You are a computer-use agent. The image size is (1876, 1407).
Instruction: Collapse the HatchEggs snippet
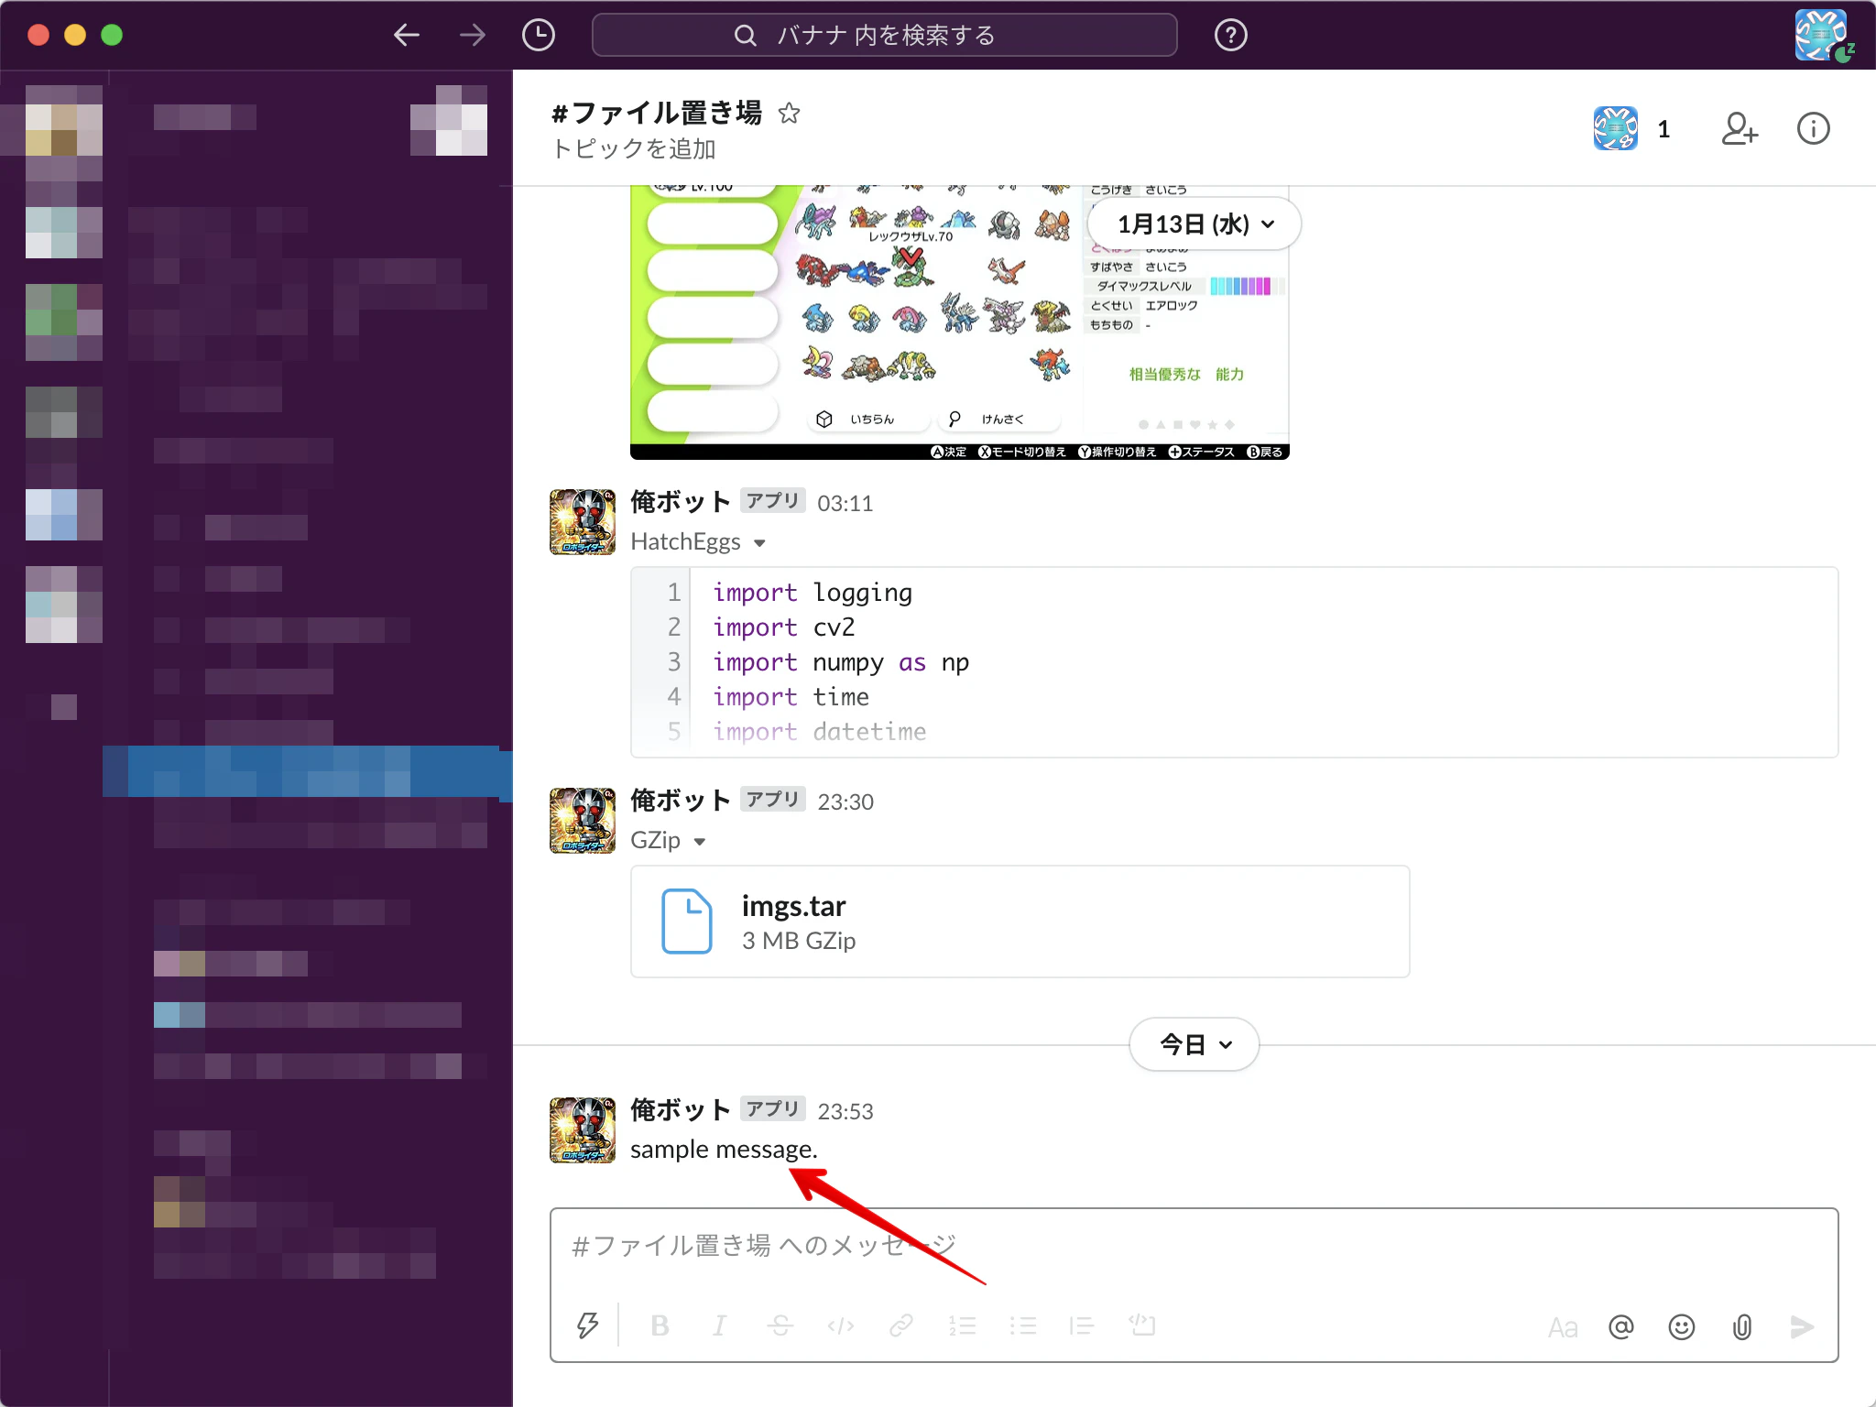[x=759, y=543]
